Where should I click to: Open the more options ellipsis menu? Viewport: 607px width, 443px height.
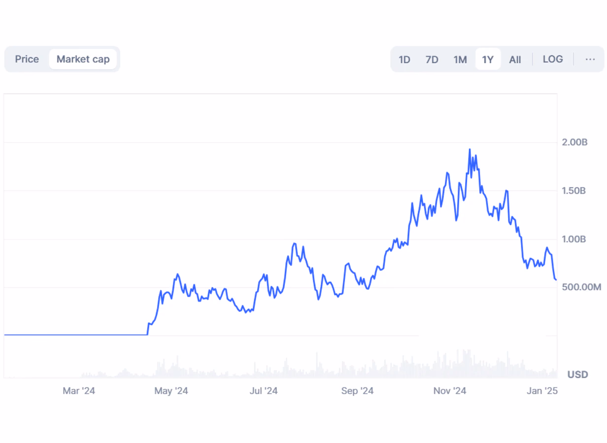pyautogui.click(x=590, y=59)
